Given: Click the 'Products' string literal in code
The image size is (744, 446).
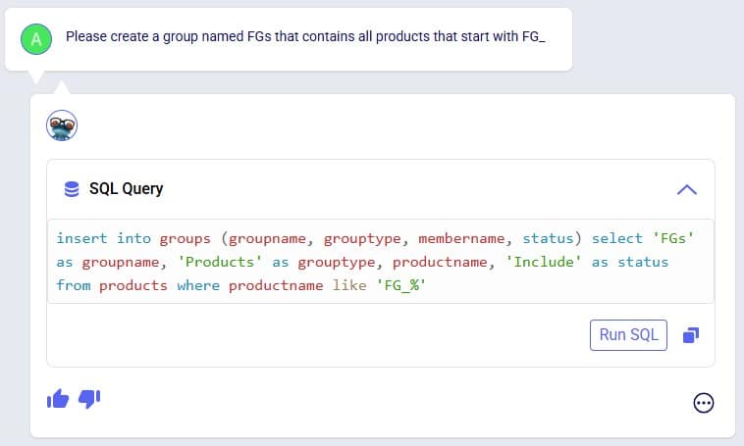Looking at the screenshot, I should 220,262.
